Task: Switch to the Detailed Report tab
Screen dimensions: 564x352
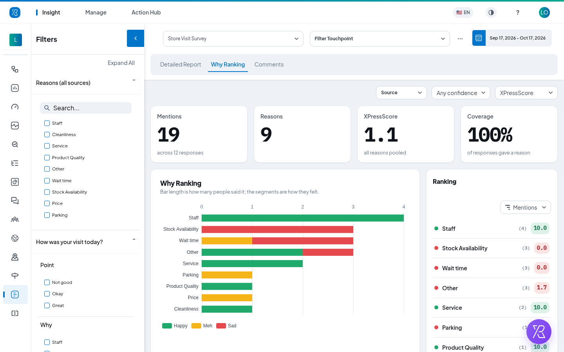Action: coord(181,65)
